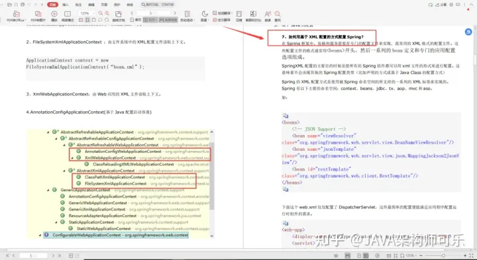Select double page view mode

150,20
